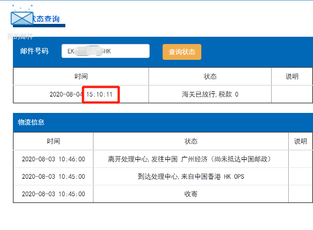The height and width of the screenshot is (230, 313).
Task: Click the 状态 column header
Action: [210, 76]
